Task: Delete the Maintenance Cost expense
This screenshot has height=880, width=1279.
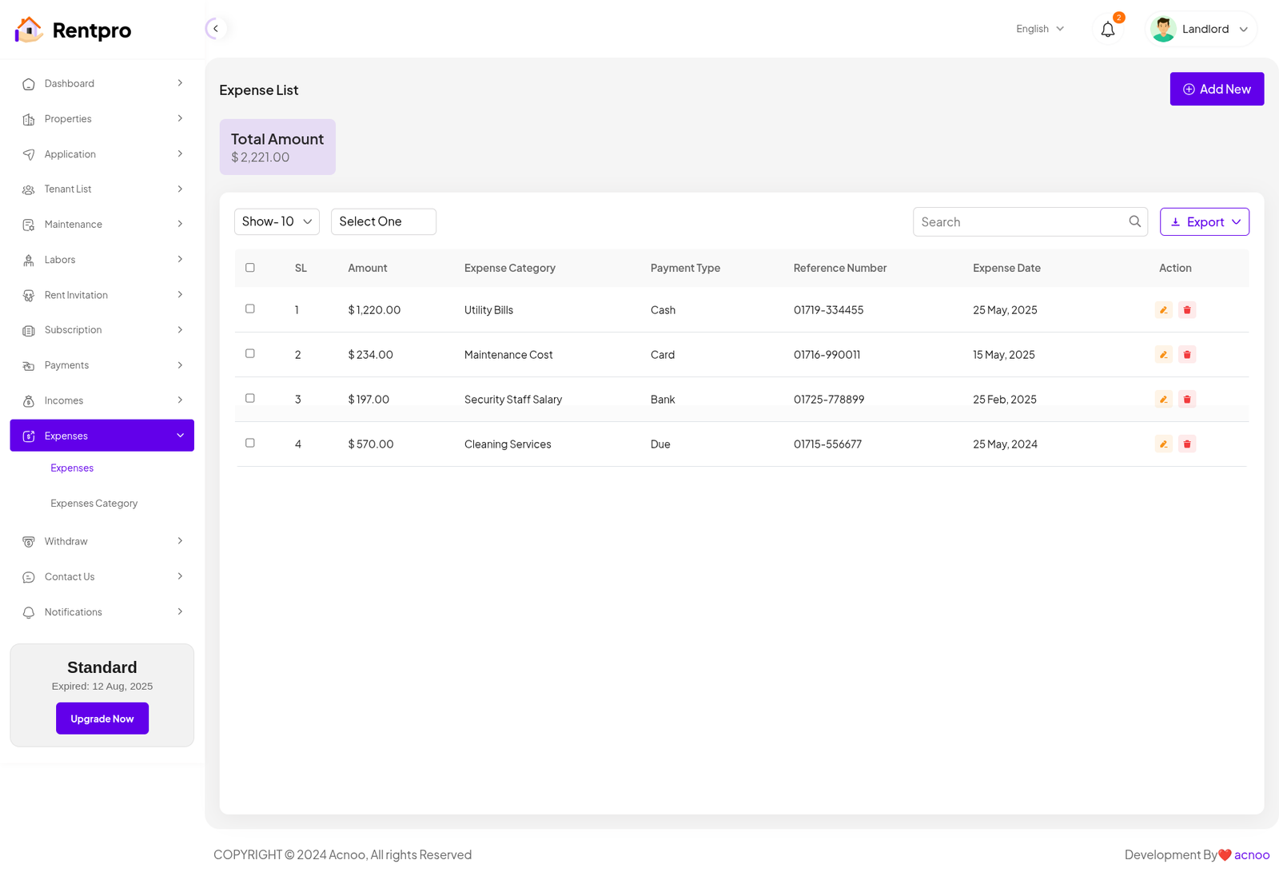Action: (x=1187, y=355)
